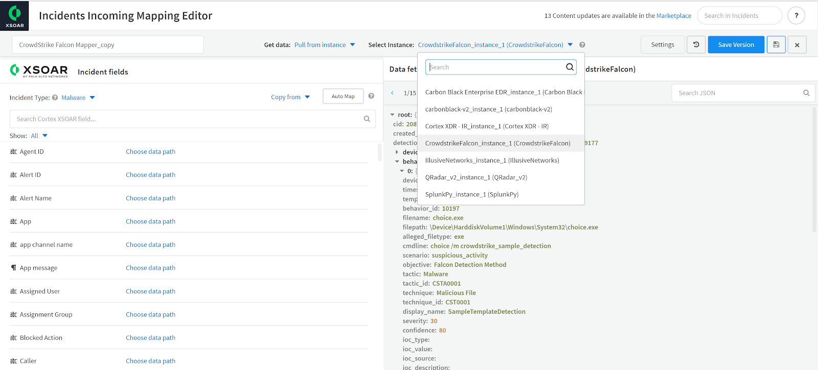The height and width of the screenshot is (370, 818).
Task: Click the revert version history icon
Action: (696, 45)
